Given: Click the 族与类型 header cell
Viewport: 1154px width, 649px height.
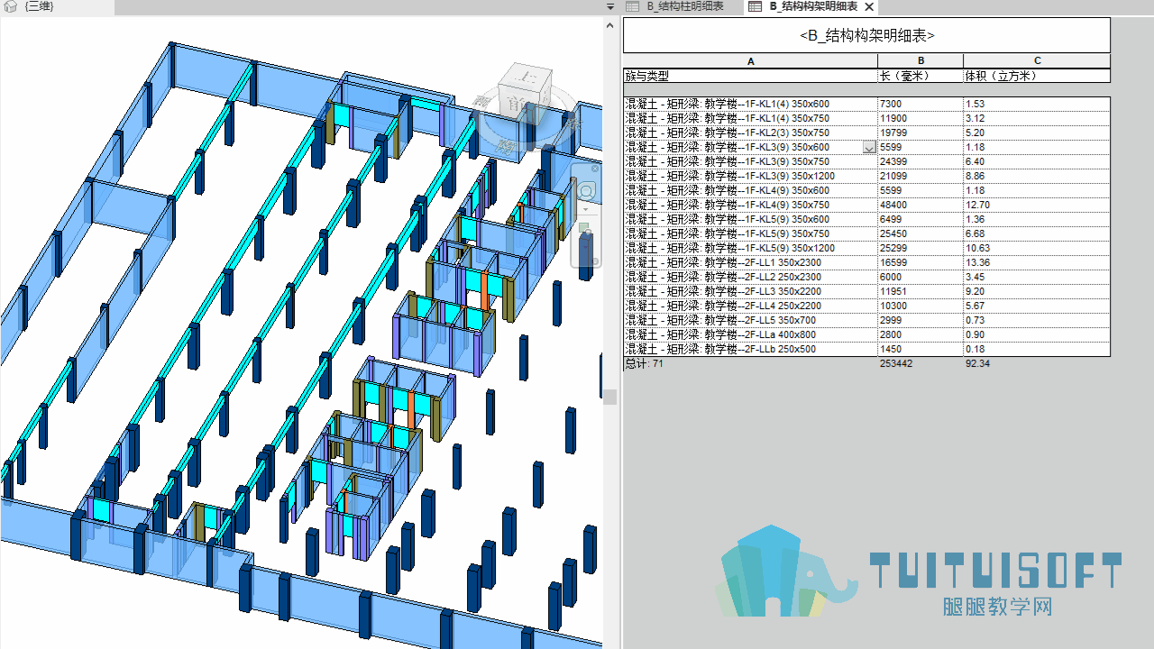Looking at the screenshot, I should (x=751, y=76).
